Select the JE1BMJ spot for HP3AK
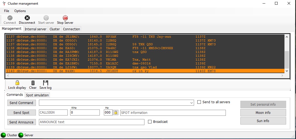 (x=145, y=37)
